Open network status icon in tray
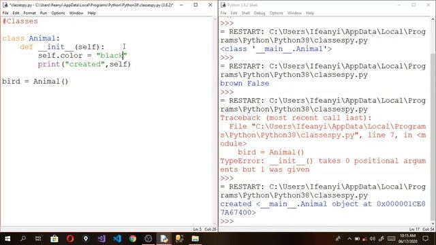 pos(365,239)
